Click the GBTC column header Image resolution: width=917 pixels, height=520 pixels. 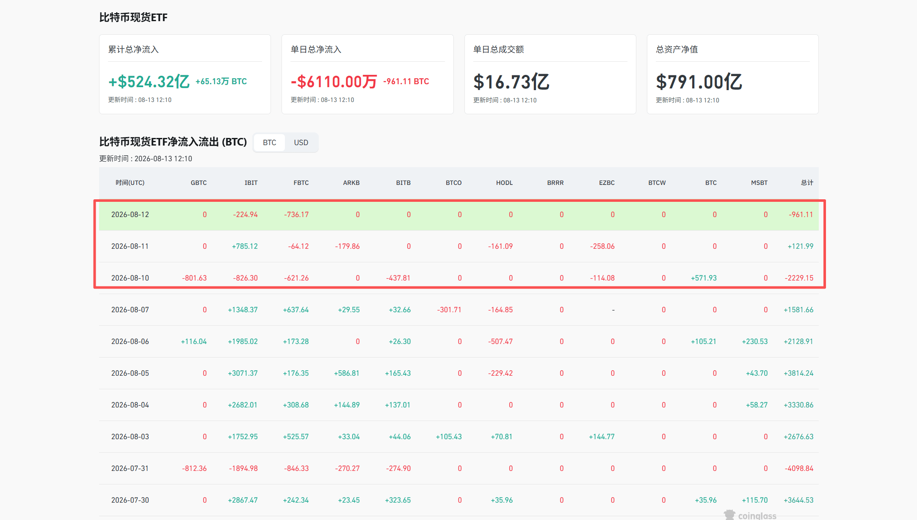[199, 183]
